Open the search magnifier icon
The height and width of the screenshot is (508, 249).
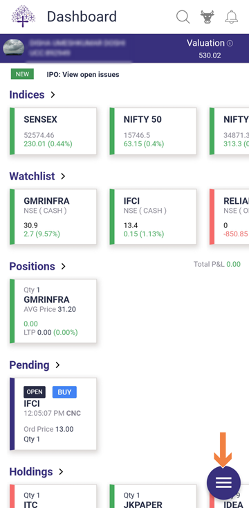(183, 17)
